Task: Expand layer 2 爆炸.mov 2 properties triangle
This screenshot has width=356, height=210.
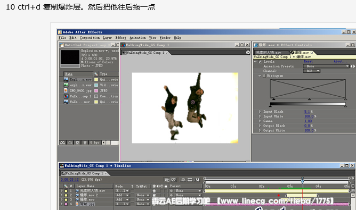Action: 61,195
